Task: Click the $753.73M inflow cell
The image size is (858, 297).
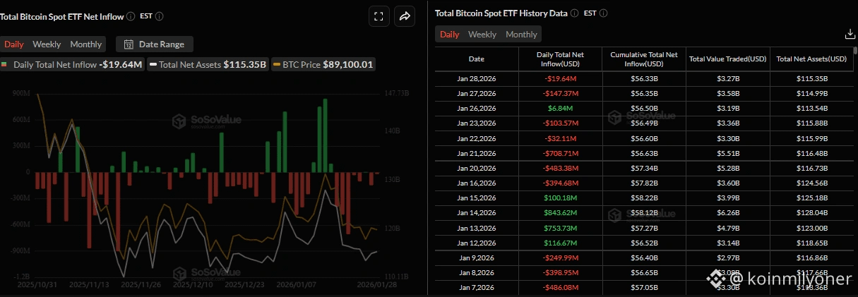Action: 560,228
